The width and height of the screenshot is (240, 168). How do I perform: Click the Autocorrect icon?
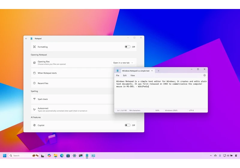(34, 109)
